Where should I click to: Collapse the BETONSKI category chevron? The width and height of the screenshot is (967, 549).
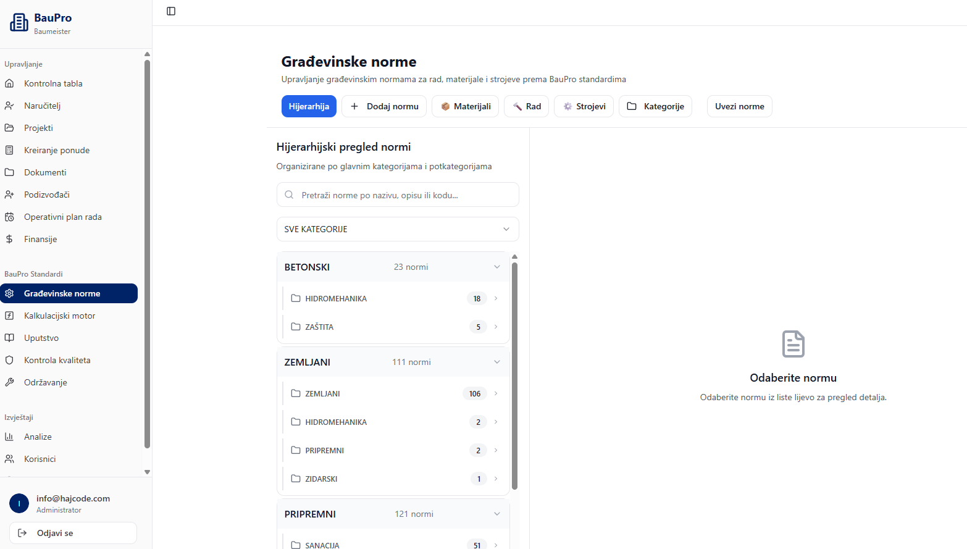tap(497, 267)
